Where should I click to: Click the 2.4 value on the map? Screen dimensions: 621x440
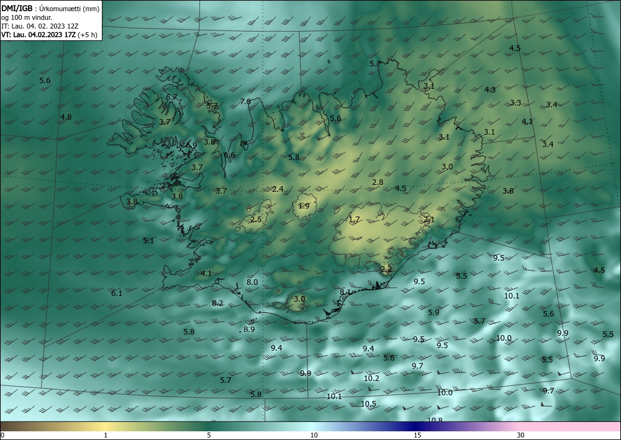(x=278, y=189)
